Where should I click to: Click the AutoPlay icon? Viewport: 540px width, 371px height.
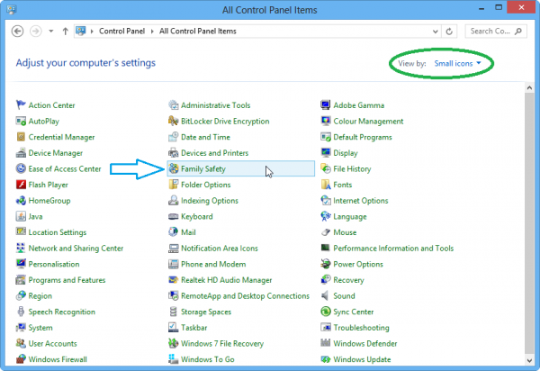tap(21, 121)
